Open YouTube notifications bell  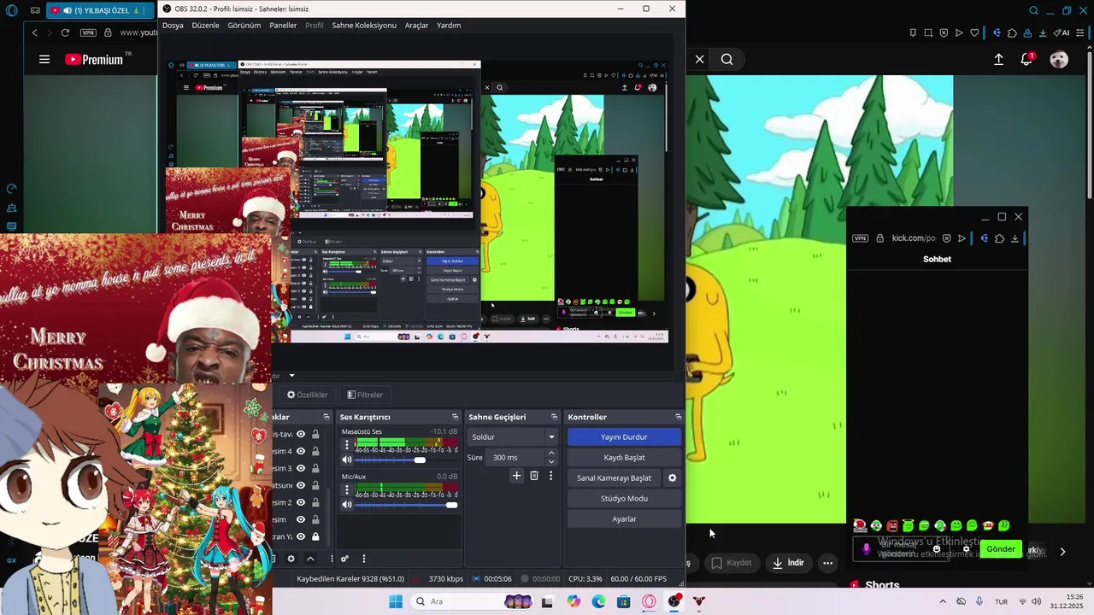[x=1026, y=59]
